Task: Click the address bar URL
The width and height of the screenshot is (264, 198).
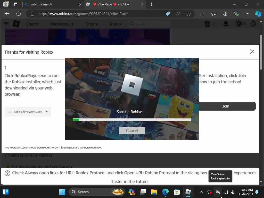Action: (x=83, y=14)
